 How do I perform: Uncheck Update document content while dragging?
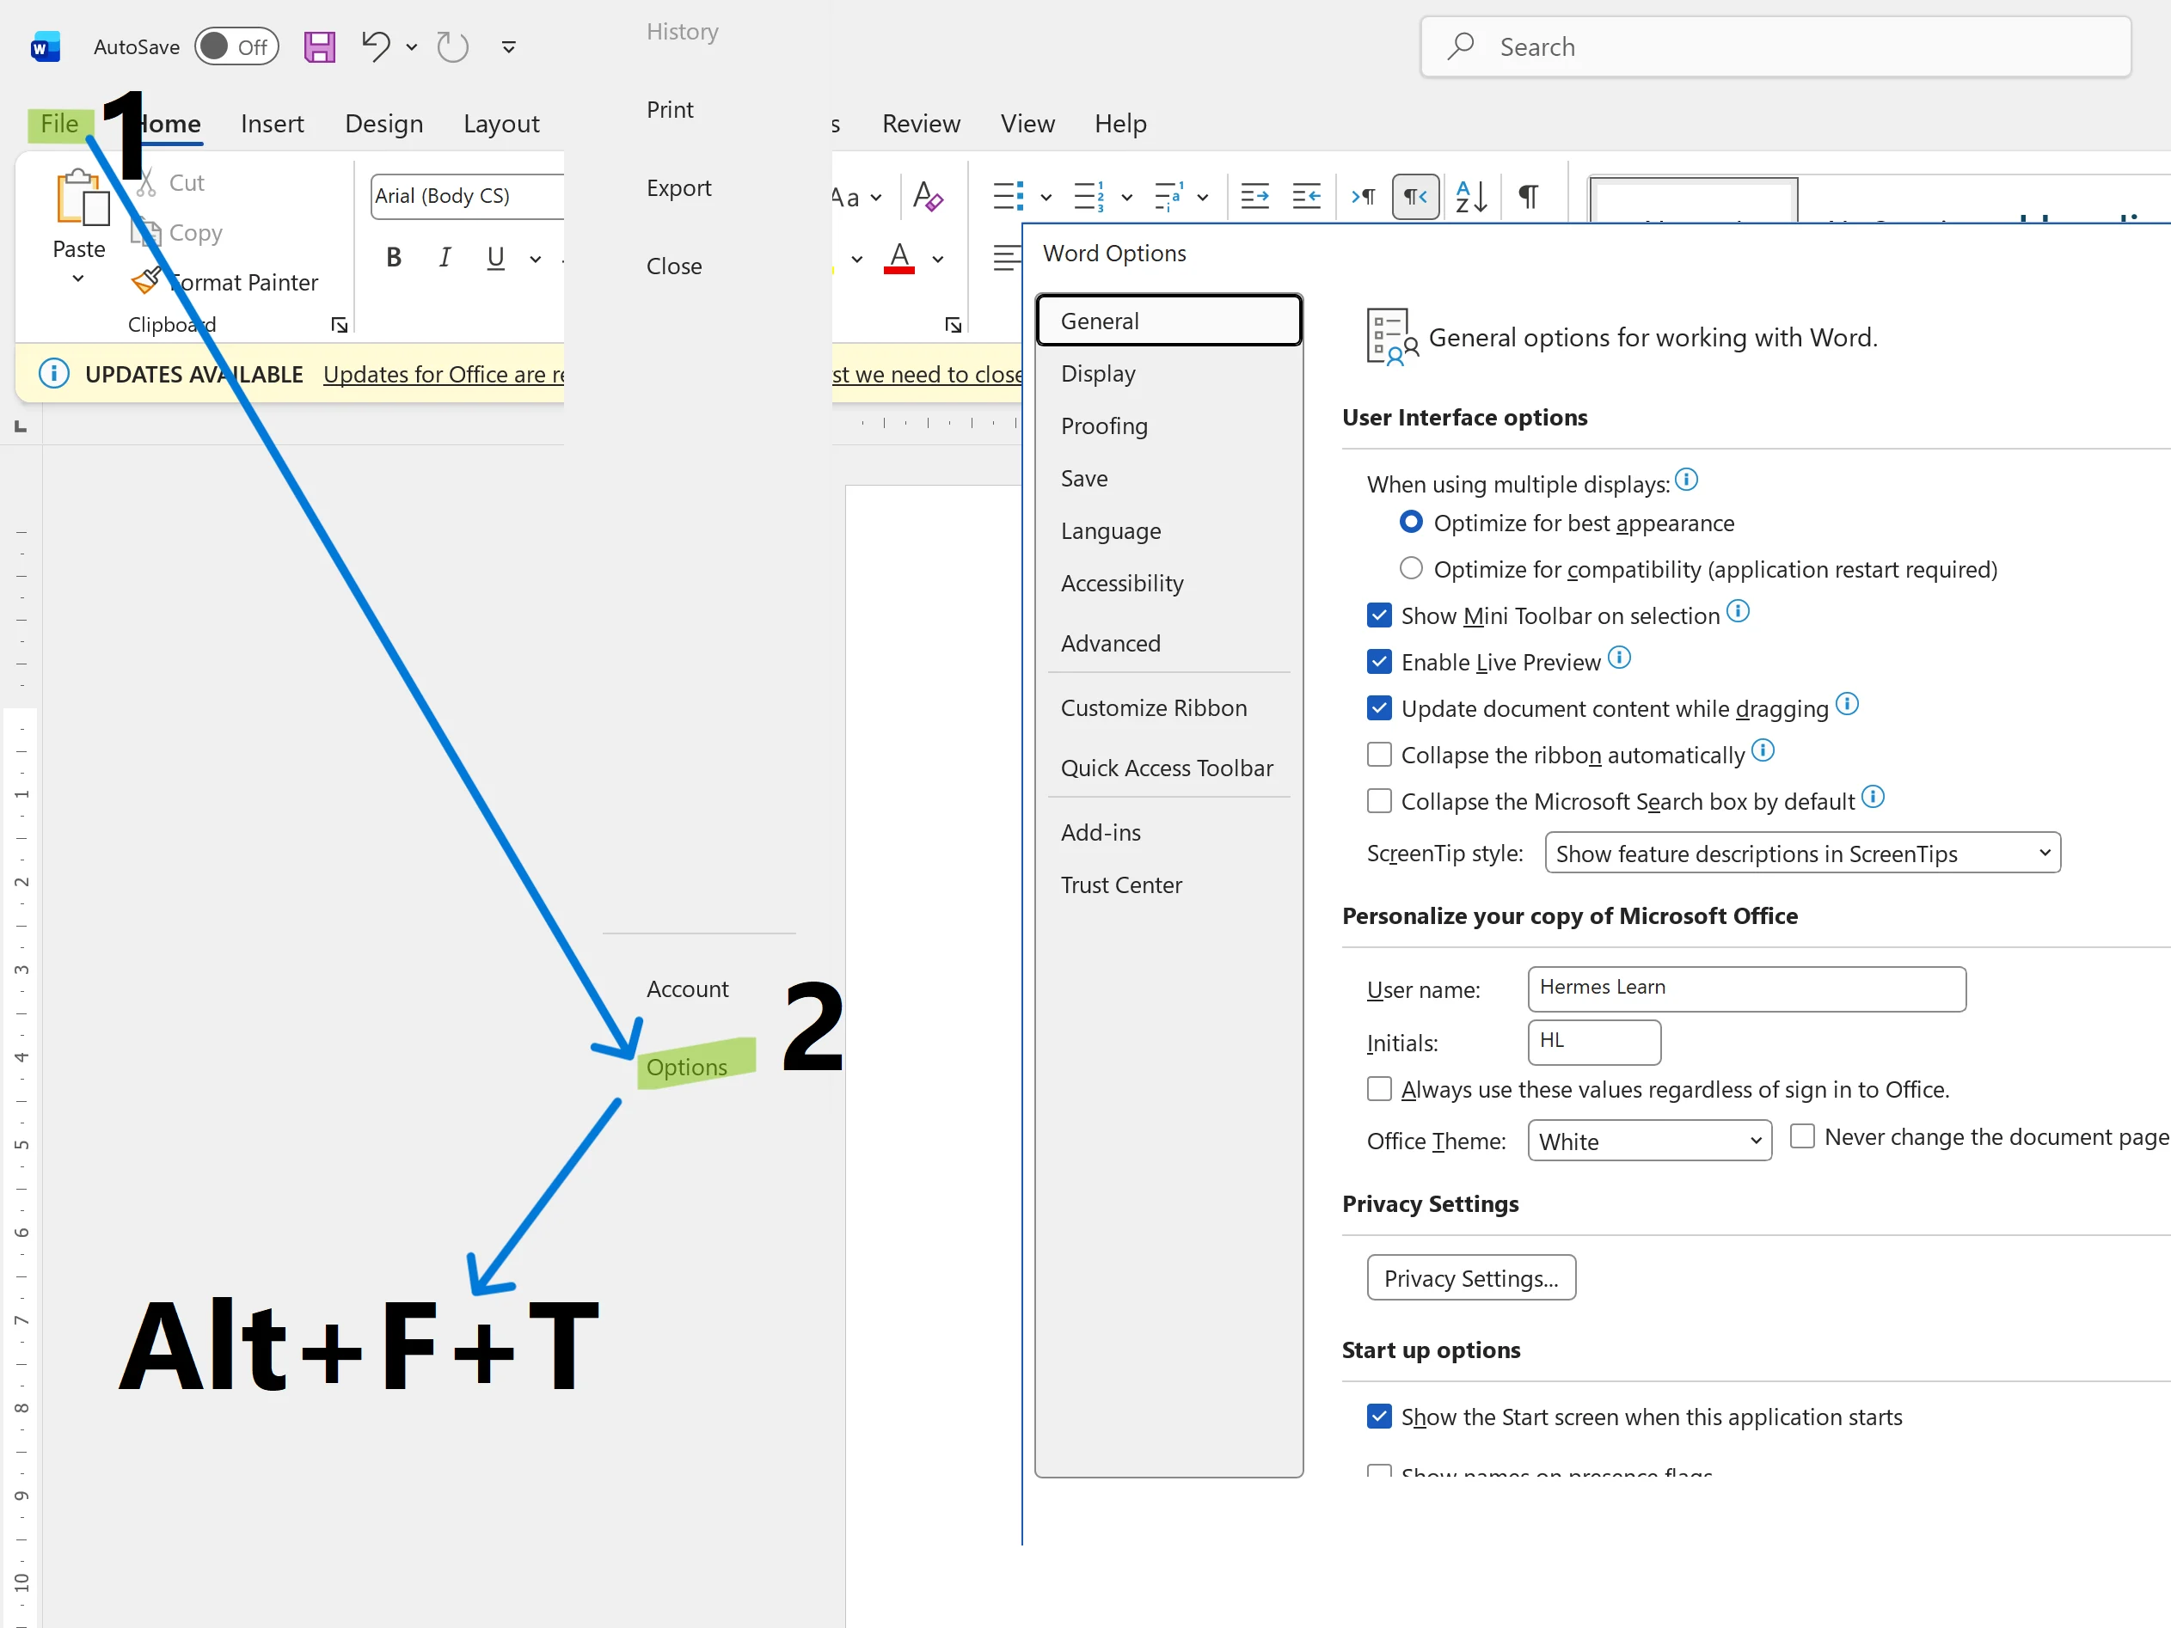(x=1379, y=707)
